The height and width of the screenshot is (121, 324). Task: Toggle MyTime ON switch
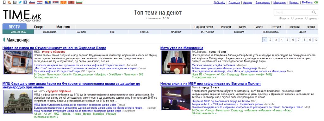316,3
